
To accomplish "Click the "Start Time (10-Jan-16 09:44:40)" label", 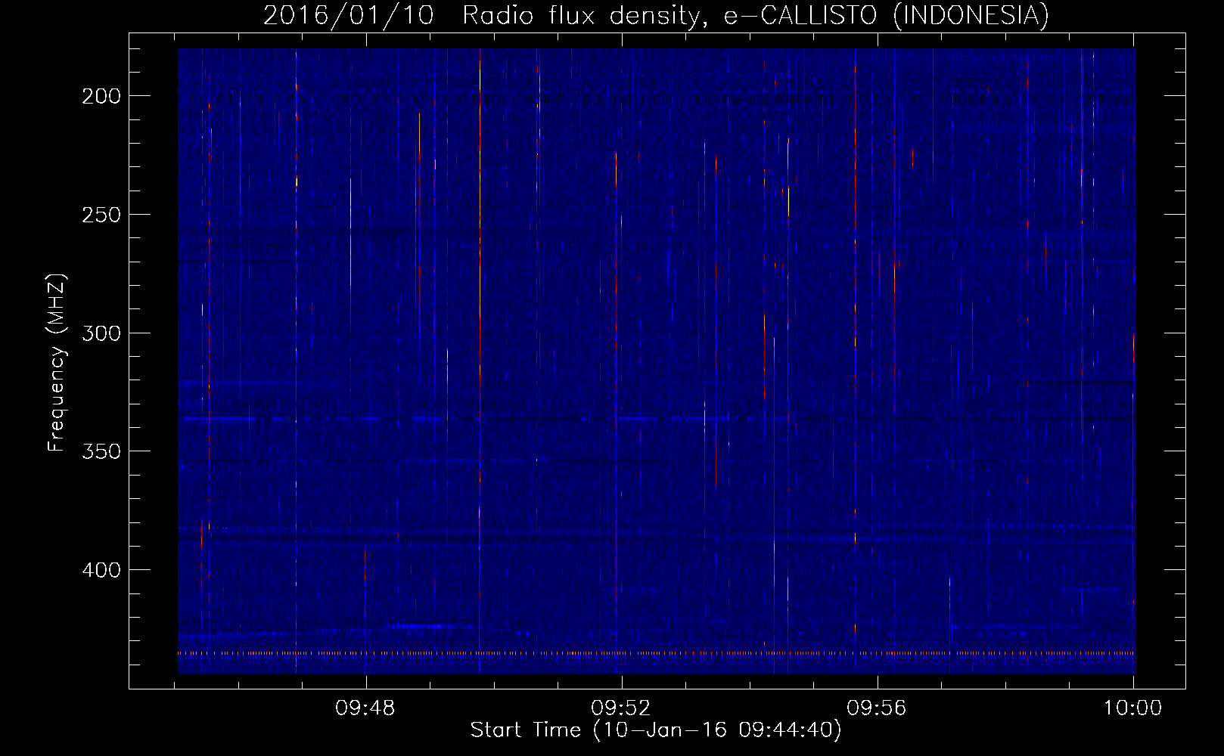I will (x=656, y=730).
